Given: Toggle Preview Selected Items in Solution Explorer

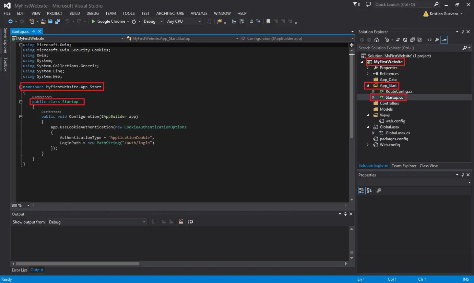Looking at the screenshot, I should [x=444, y=40].
